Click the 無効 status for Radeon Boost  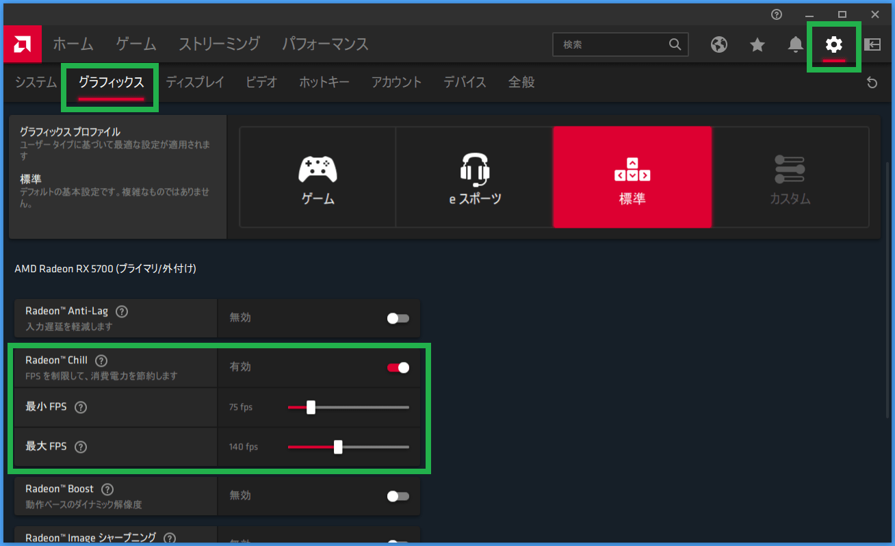240,496
